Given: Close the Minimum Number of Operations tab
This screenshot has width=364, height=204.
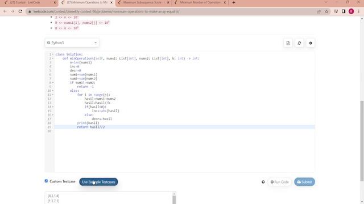Looking at the screenshot, I should point(225,2).
